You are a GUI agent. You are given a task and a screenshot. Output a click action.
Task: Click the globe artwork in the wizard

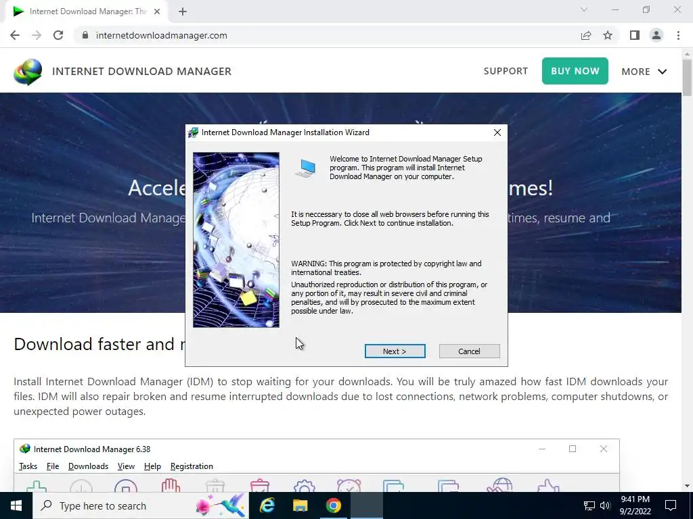point(236,240)
